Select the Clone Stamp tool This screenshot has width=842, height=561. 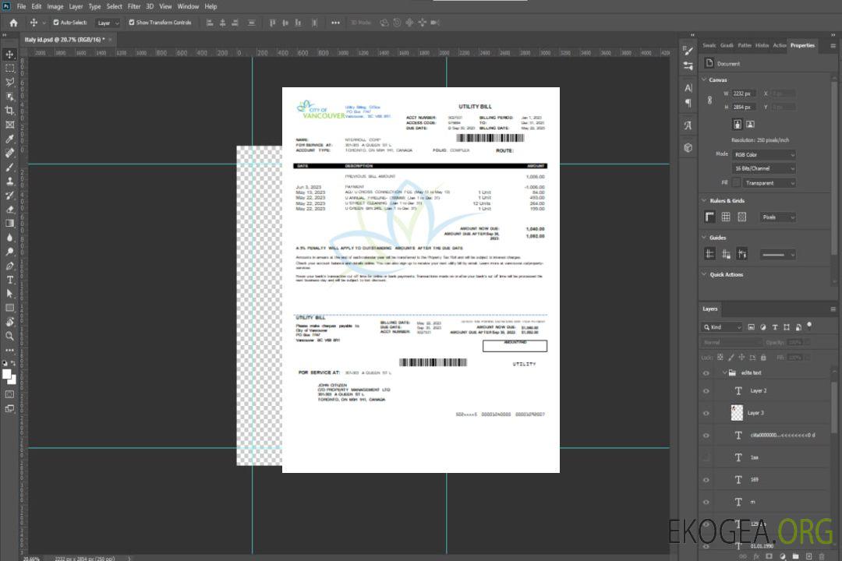(x=9, y=181)
